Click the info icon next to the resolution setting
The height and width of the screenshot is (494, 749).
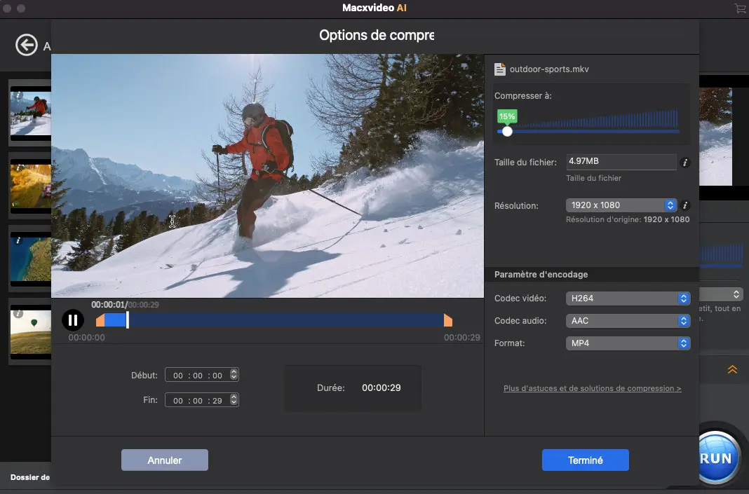click(x=685, y=205)
